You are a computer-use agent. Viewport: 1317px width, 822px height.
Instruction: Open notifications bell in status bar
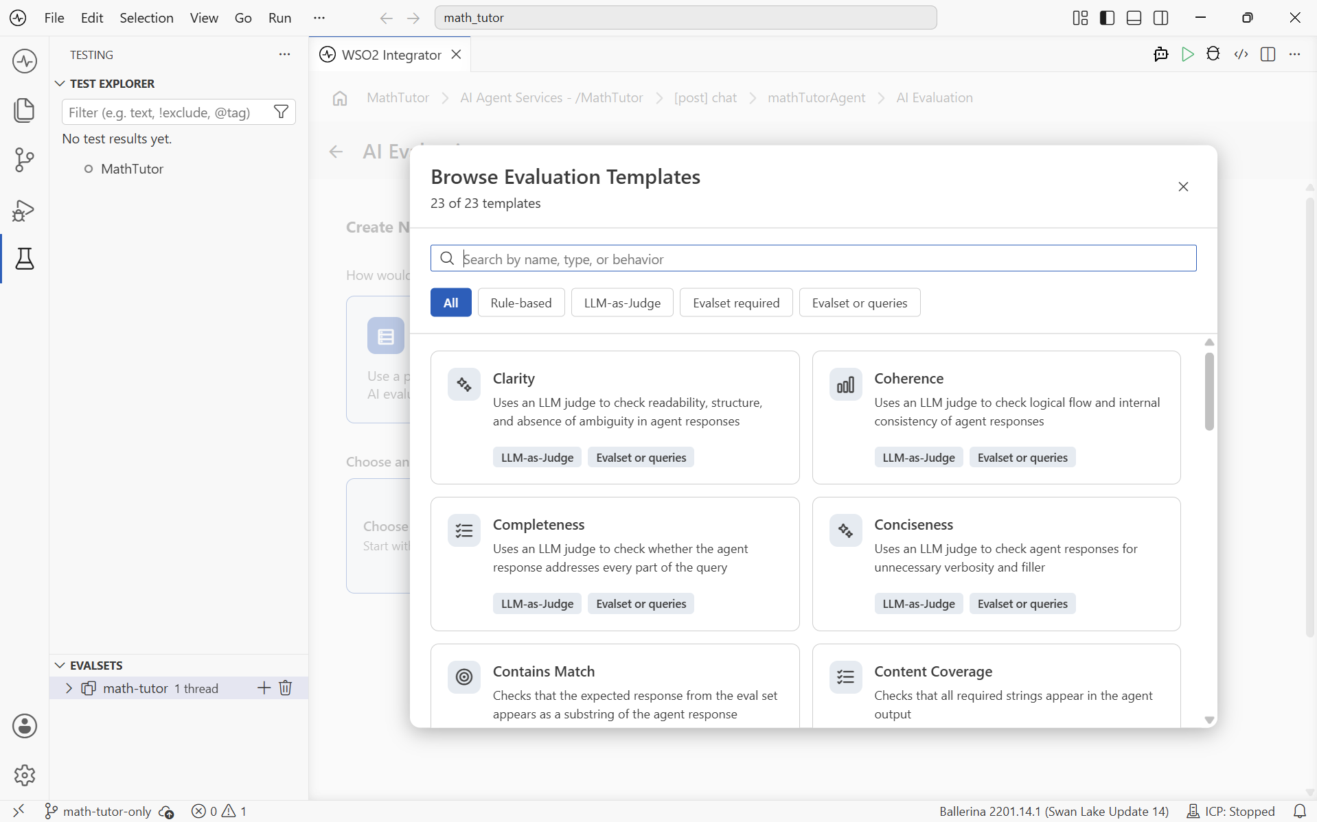(1299, 811)
